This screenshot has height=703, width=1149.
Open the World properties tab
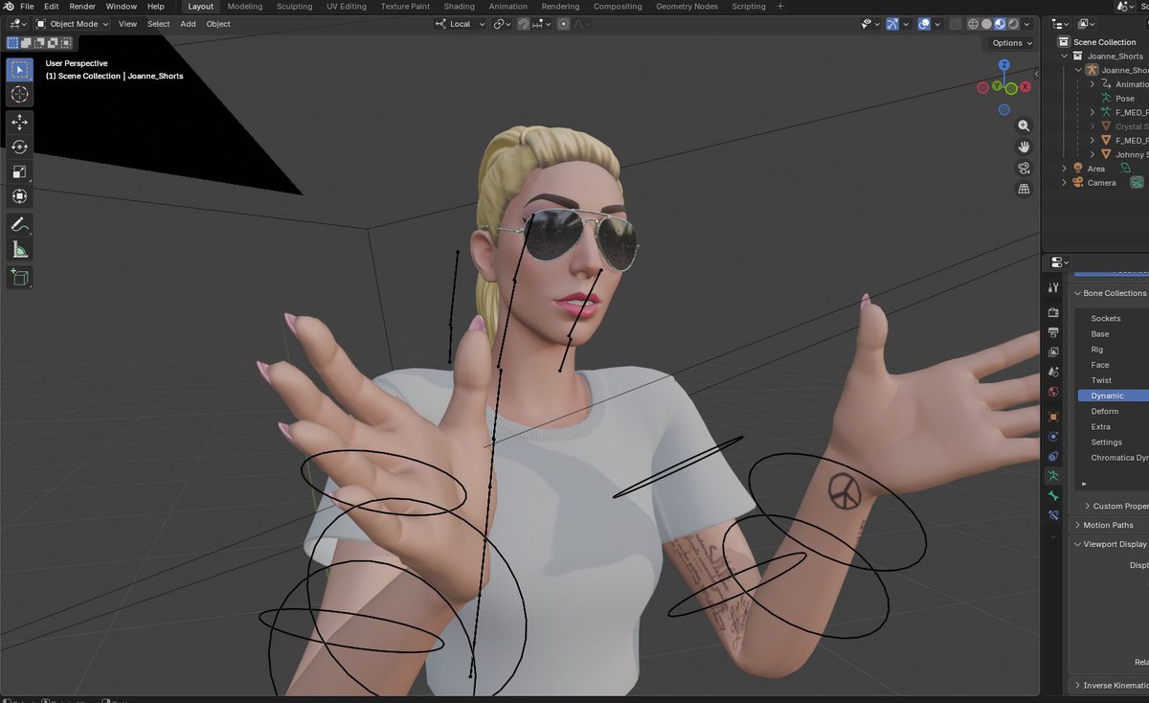point(1053,392)
